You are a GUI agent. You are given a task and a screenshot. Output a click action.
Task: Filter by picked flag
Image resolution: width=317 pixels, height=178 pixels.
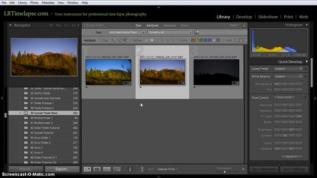113,41
